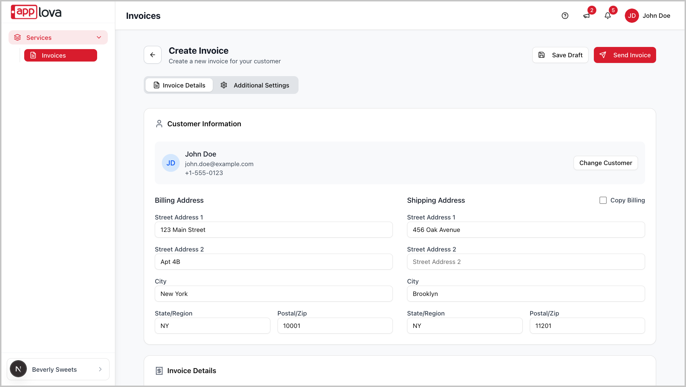Image resolution: width=686 pixels, height=387 pixels.
Task: Open the megaphone announcements icon
Action: tap(586, 16)
